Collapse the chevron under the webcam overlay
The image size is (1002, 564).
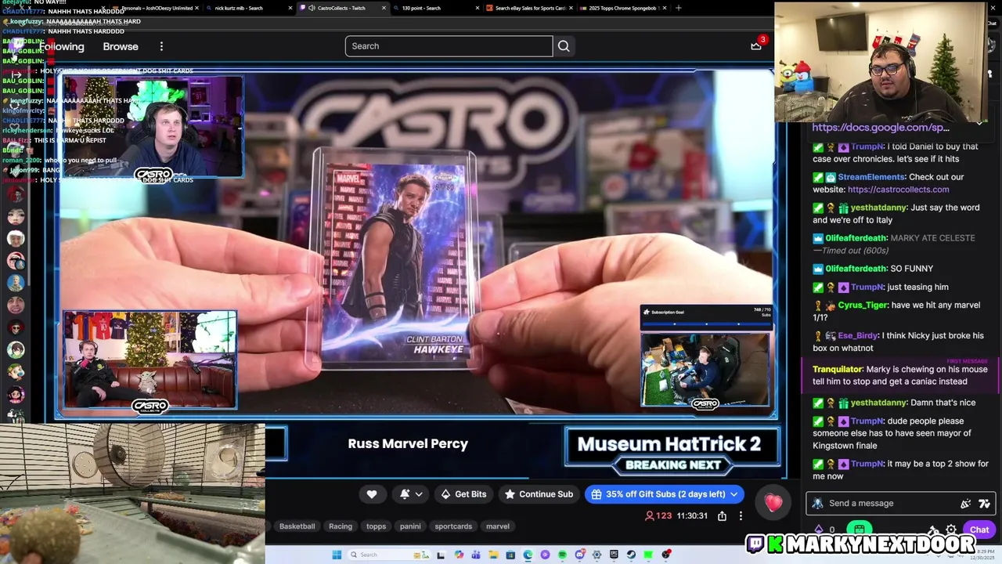click(980, 123)
